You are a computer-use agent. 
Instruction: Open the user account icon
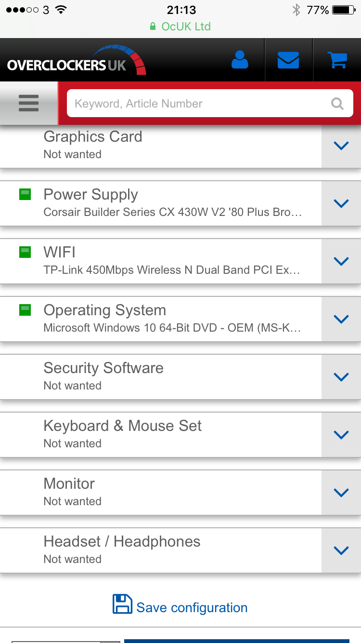tap(240, 60)
